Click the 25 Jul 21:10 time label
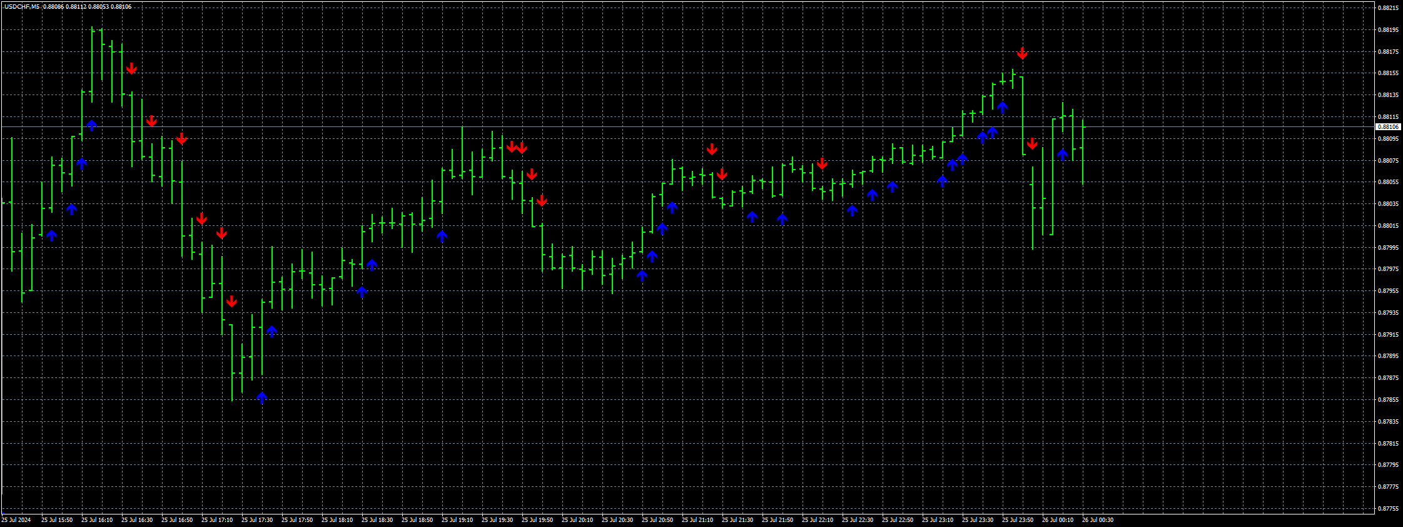This screenshot has width=1403, height=527. [x=697, y=520]
